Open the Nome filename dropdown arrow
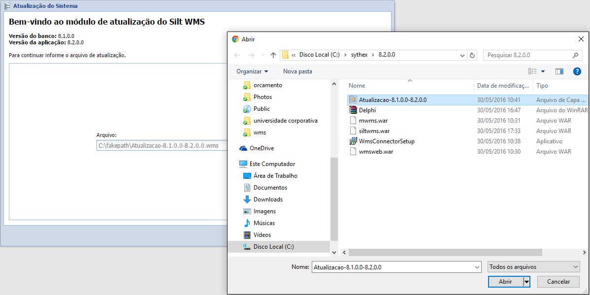 tap(477, 267)
